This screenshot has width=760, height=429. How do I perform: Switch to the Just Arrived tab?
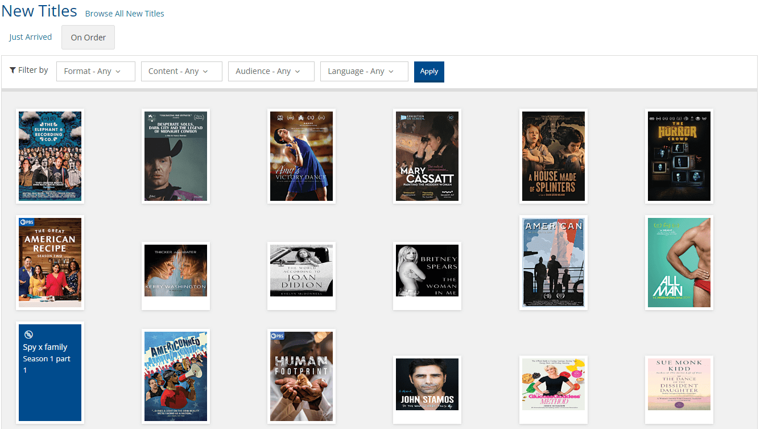pyautogui.click(x=31, y=37)
